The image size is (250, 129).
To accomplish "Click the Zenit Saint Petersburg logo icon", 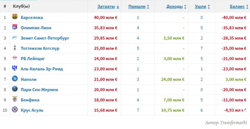I will [15, 38].
